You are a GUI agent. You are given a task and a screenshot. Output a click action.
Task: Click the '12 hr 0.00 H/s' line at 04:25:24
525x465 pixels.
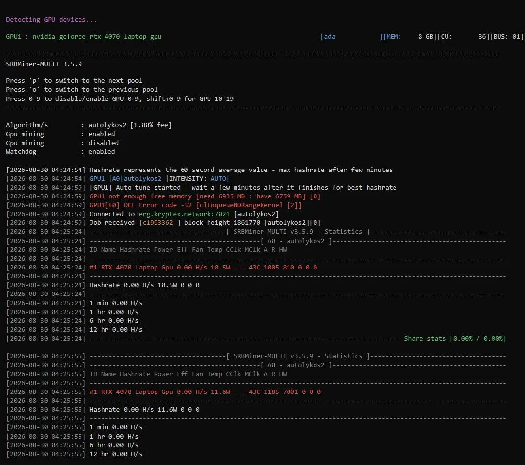[x=116, y=330]
